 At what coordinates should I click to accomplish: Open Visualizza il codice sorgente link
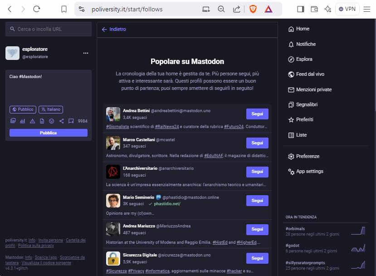[x=46, y=263]
